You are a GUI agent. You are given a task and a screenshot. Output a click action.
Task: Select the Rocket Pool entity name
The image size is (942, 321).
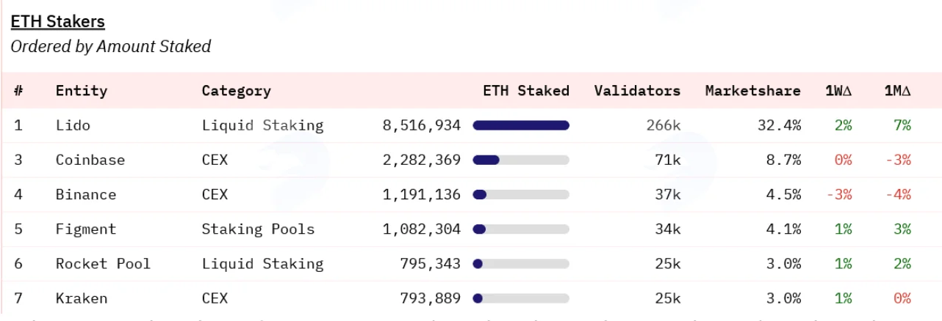pos(103,263)
